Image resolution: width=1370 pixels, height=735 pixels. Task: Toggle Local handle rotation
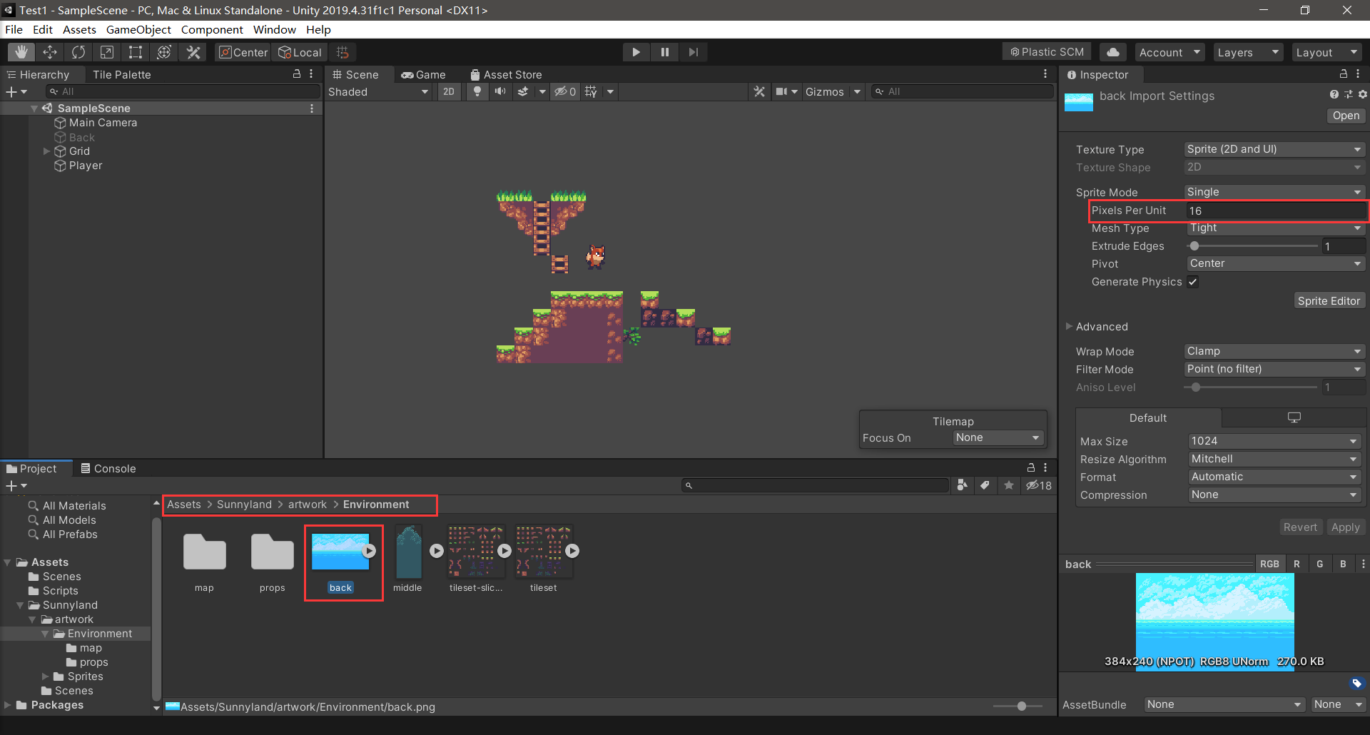300,52
